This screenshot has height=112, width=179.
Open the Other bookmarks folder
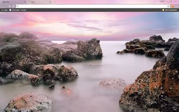point(170,10)
